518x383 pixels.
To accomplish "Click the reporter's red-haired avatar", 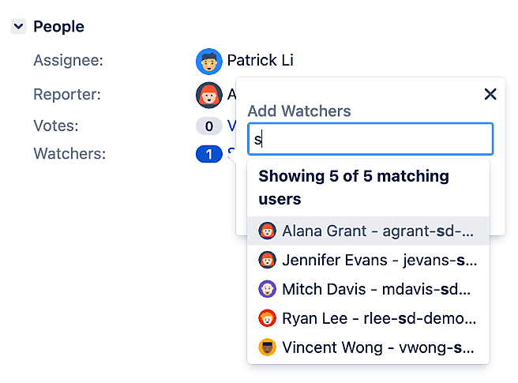I will (208, 96).
